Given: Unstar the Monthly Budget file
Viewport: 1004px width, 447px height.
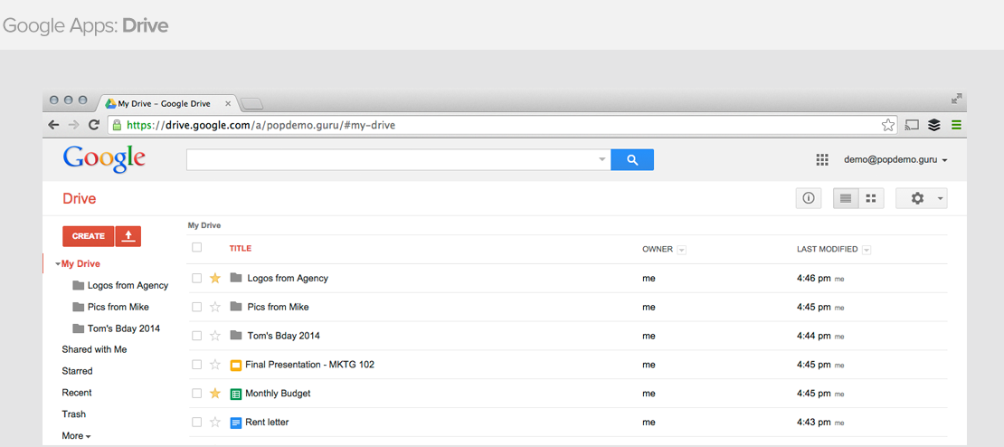Looking at the screenshot, I should tap(215, 394).
